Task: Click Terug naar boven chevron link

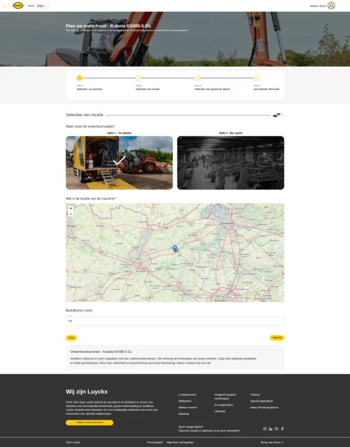Action: coord(272,442)
